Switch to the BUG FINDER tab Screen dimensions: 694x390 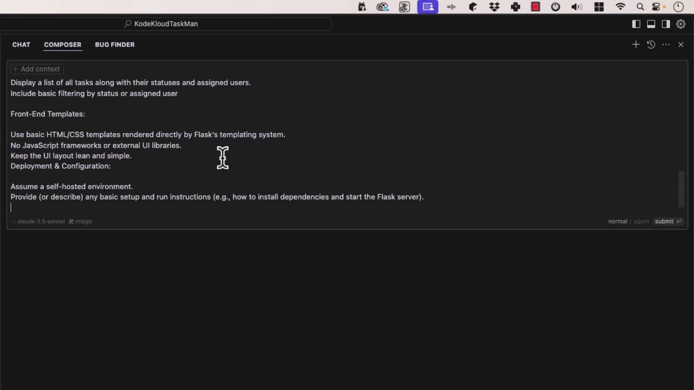coord(115,44)
